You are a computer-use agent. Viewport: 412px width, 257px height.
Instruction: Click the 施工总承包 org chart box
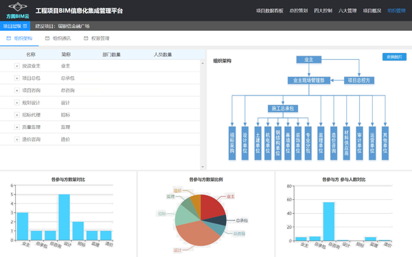[x=283, y=109]
